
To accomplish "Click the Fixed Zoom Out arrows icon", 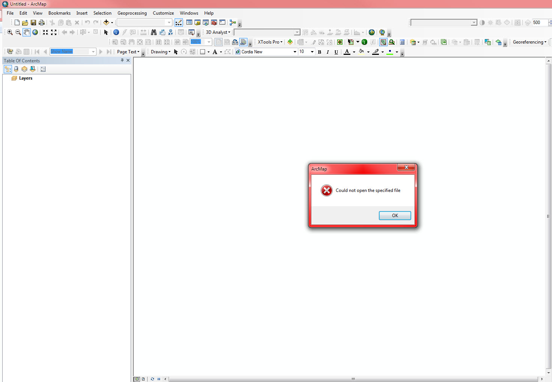I will coord(54,32).
